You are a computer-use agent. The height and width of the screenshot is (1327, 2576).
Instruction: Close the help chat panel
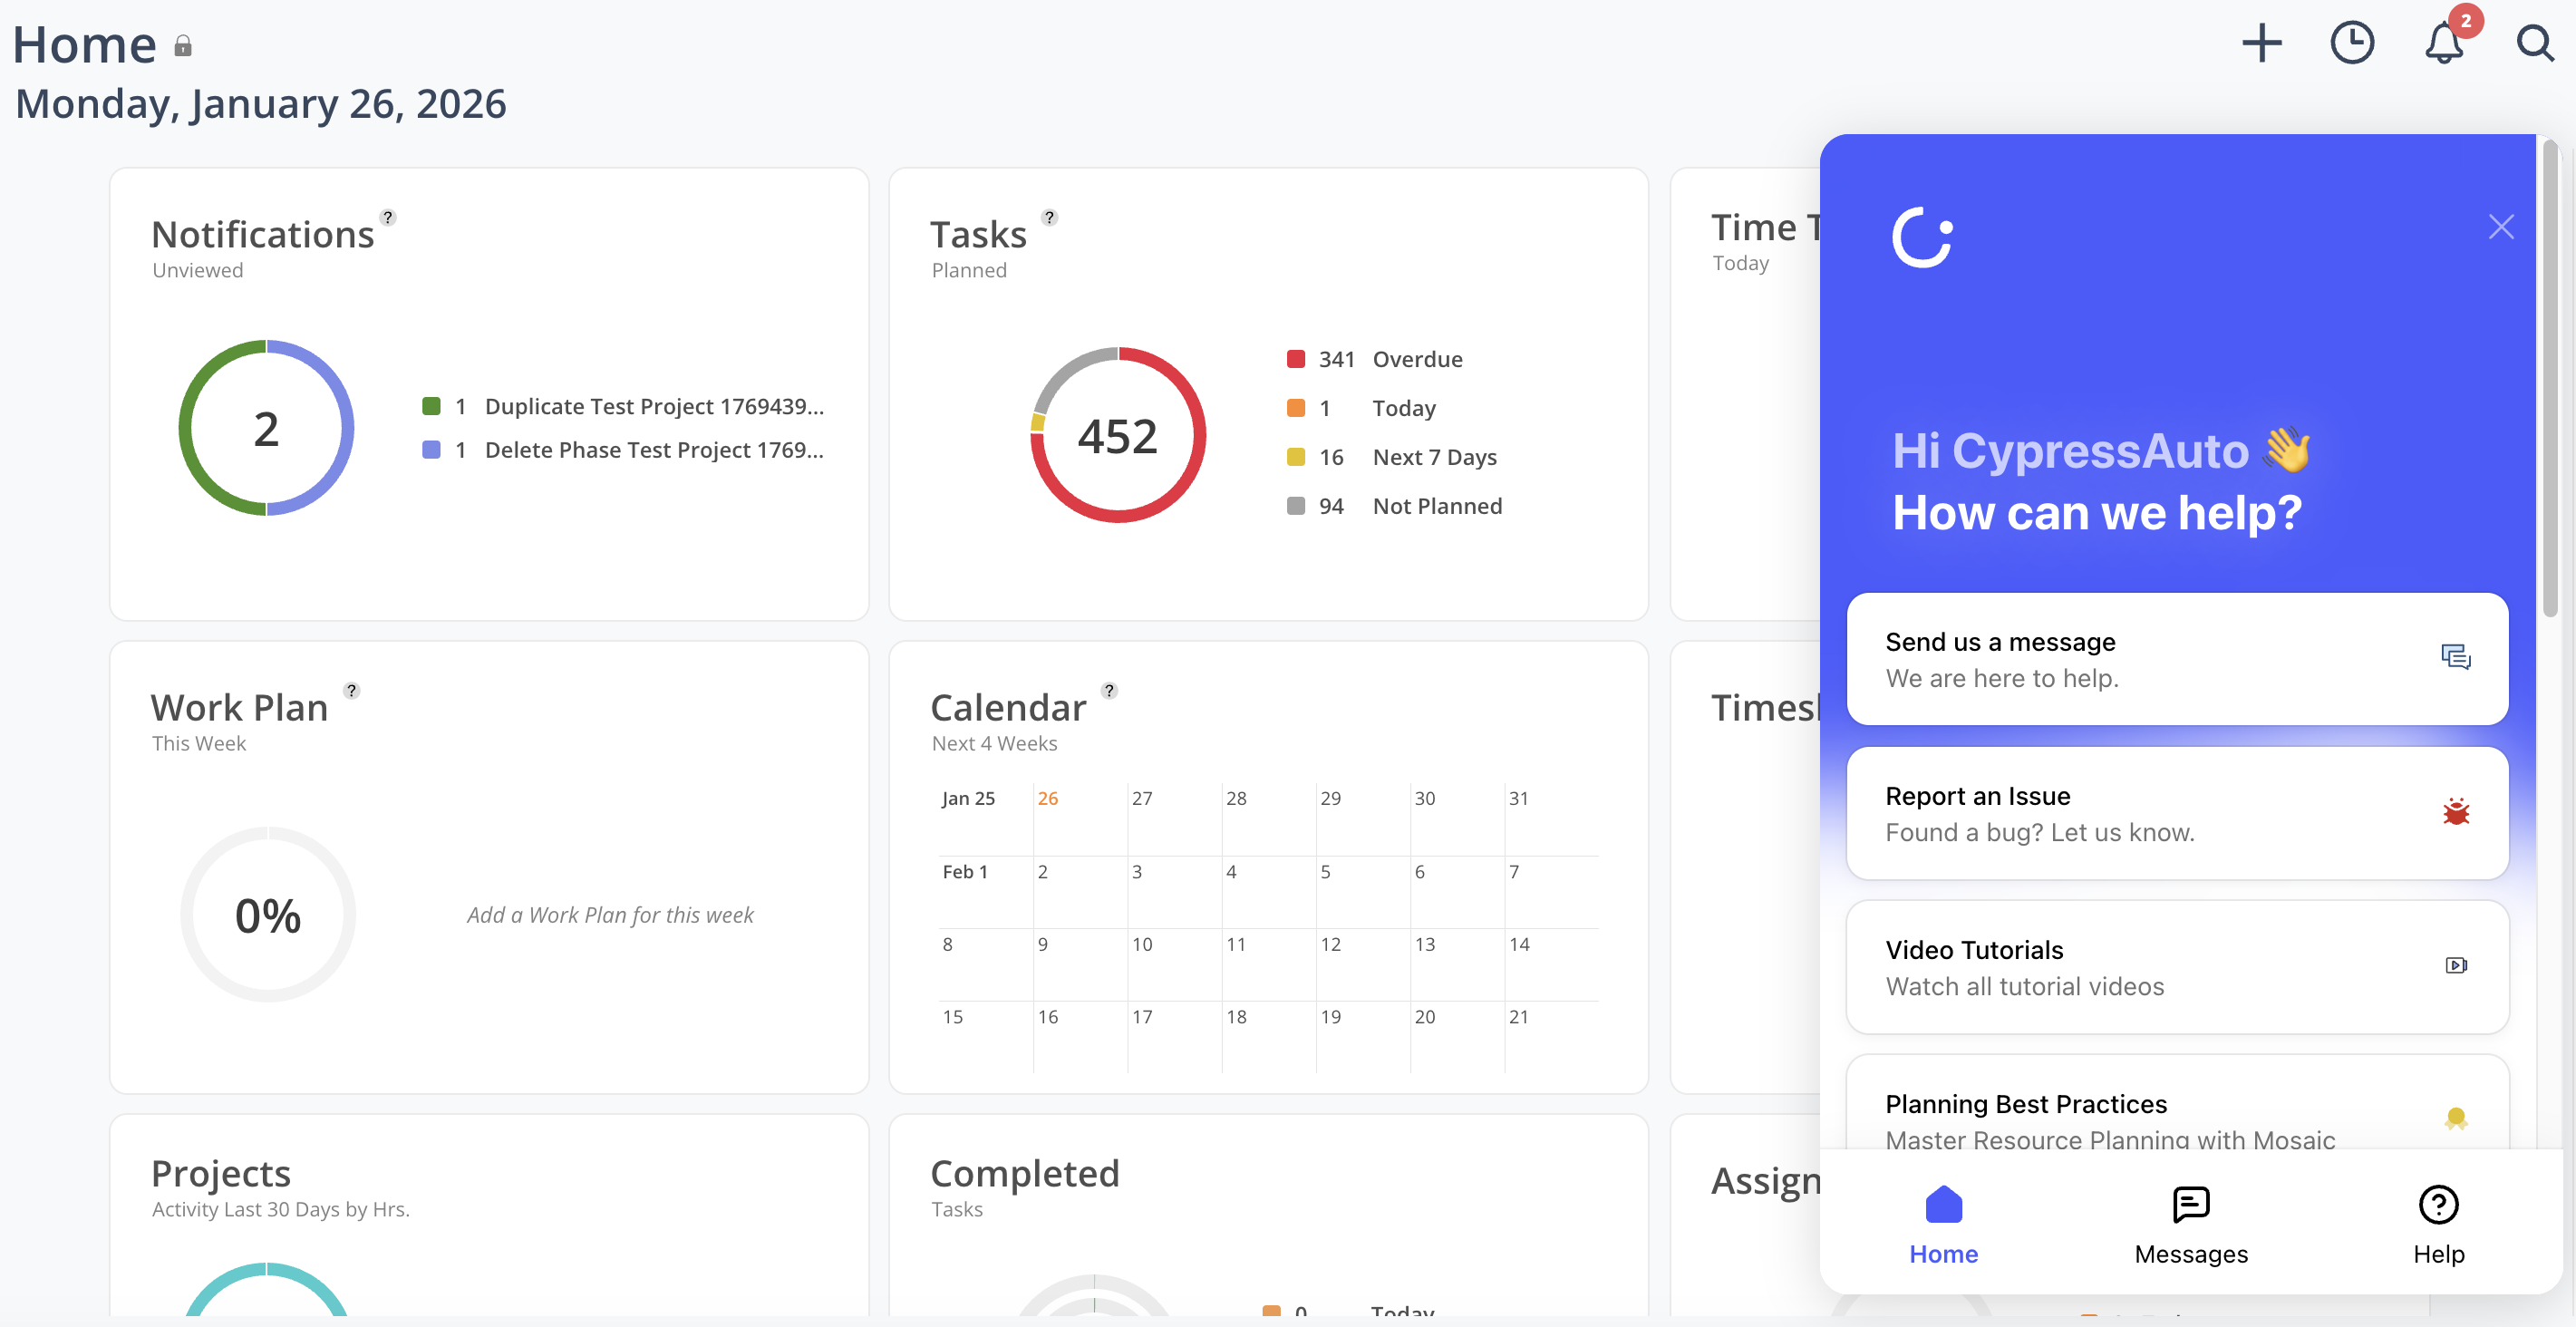click(x=2500, y=227)
